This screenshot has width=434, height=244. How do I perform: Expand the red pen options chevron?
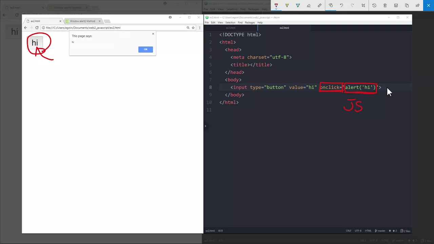pos(276,9)
